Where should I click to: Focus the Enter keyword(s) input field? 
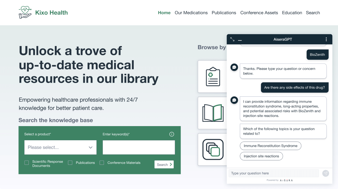click(x=139, y=147)
